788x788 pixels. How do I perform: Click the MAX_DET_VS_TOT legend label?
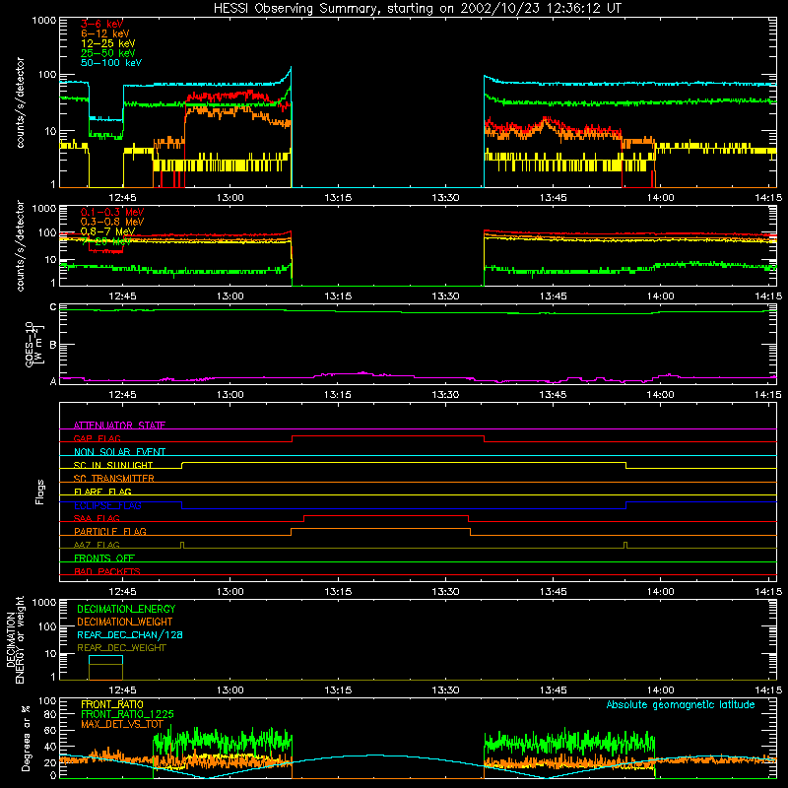pyautogui.click(x=121, y=724)
